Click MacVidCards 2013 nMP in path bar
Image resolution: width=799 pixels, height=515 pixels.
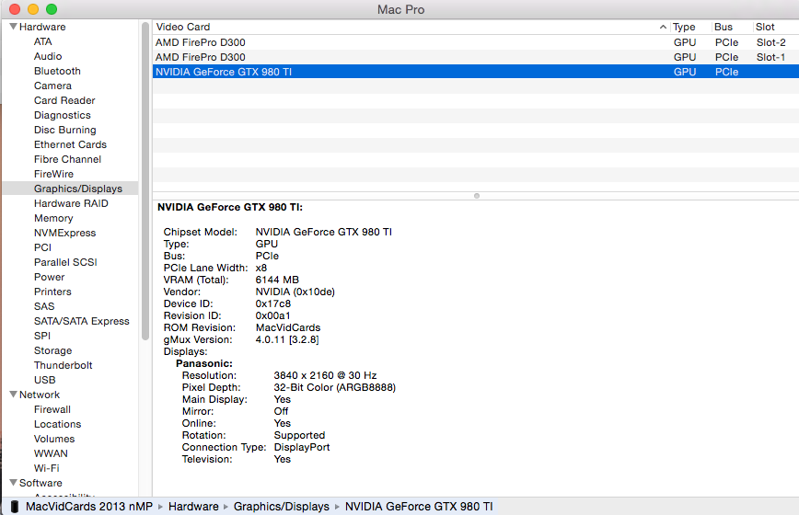pos(89,507)
